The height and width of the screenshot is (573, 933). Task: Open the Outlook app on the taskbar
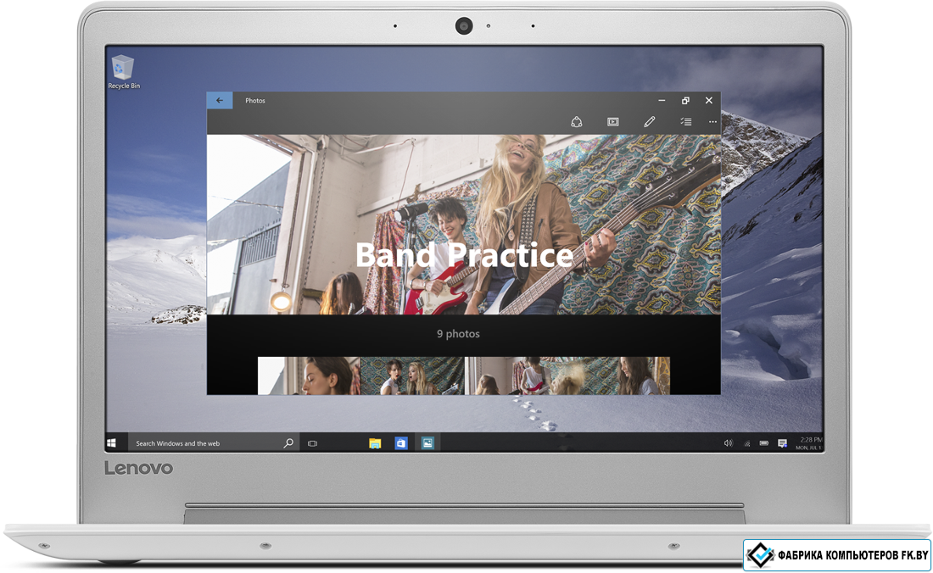point(401,442)
